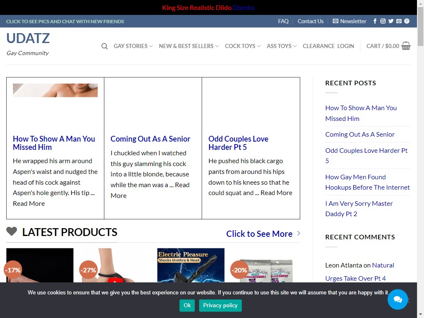The image size is (424, 318).
Task: Open the Twitter social icon
Action: [391, 21]
